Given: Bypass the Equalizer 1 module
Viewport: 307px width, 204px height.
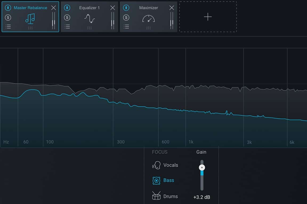Looking at the screenshot, I should point(67,8).
